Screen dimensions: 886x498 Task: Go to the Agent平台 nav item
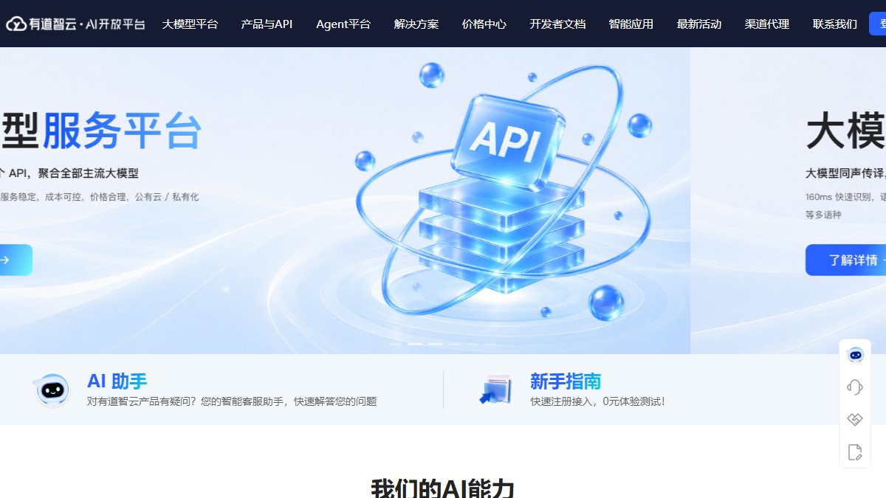click(343, 24)
